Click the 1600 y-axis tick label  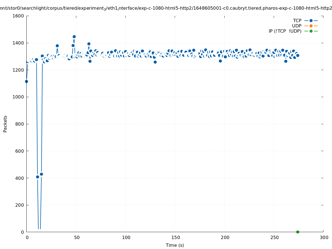[18, 16]
